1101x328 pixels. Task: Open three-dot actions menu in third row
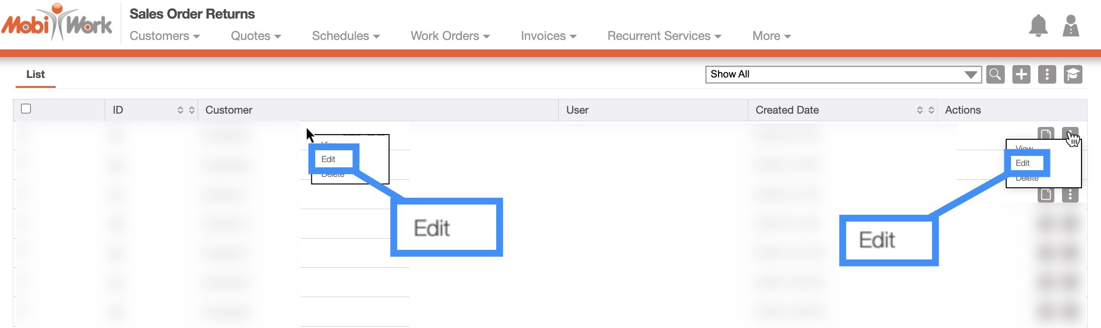pyautogui.click(x=1070, y=194)
